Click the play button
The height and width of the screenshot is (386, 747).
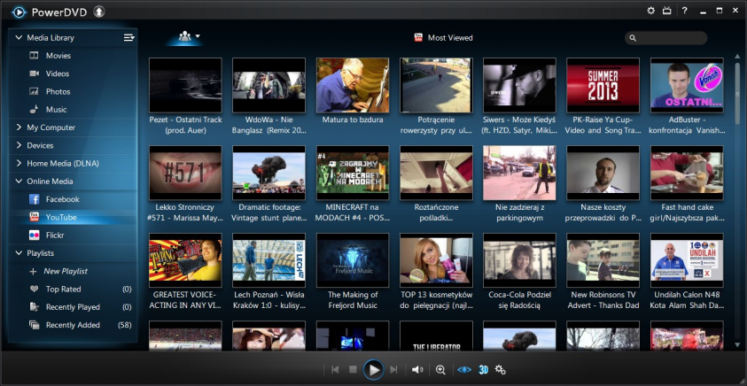(x=374, y=369)
